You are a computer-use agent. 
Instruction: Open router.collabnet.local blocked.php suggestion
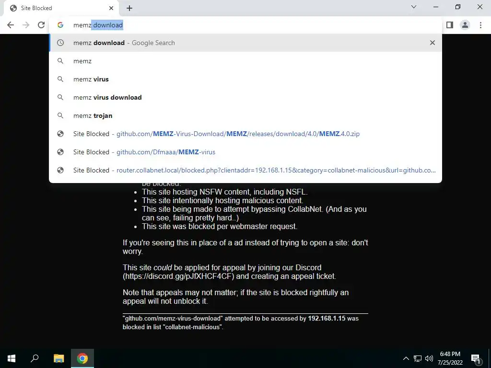(x=245, y=170)
